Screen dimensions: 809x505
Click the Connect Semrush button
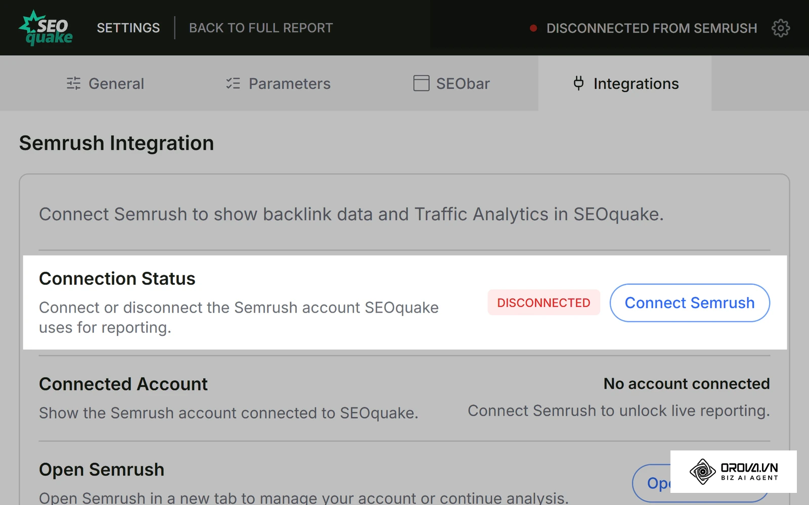[x=690, y=303]
